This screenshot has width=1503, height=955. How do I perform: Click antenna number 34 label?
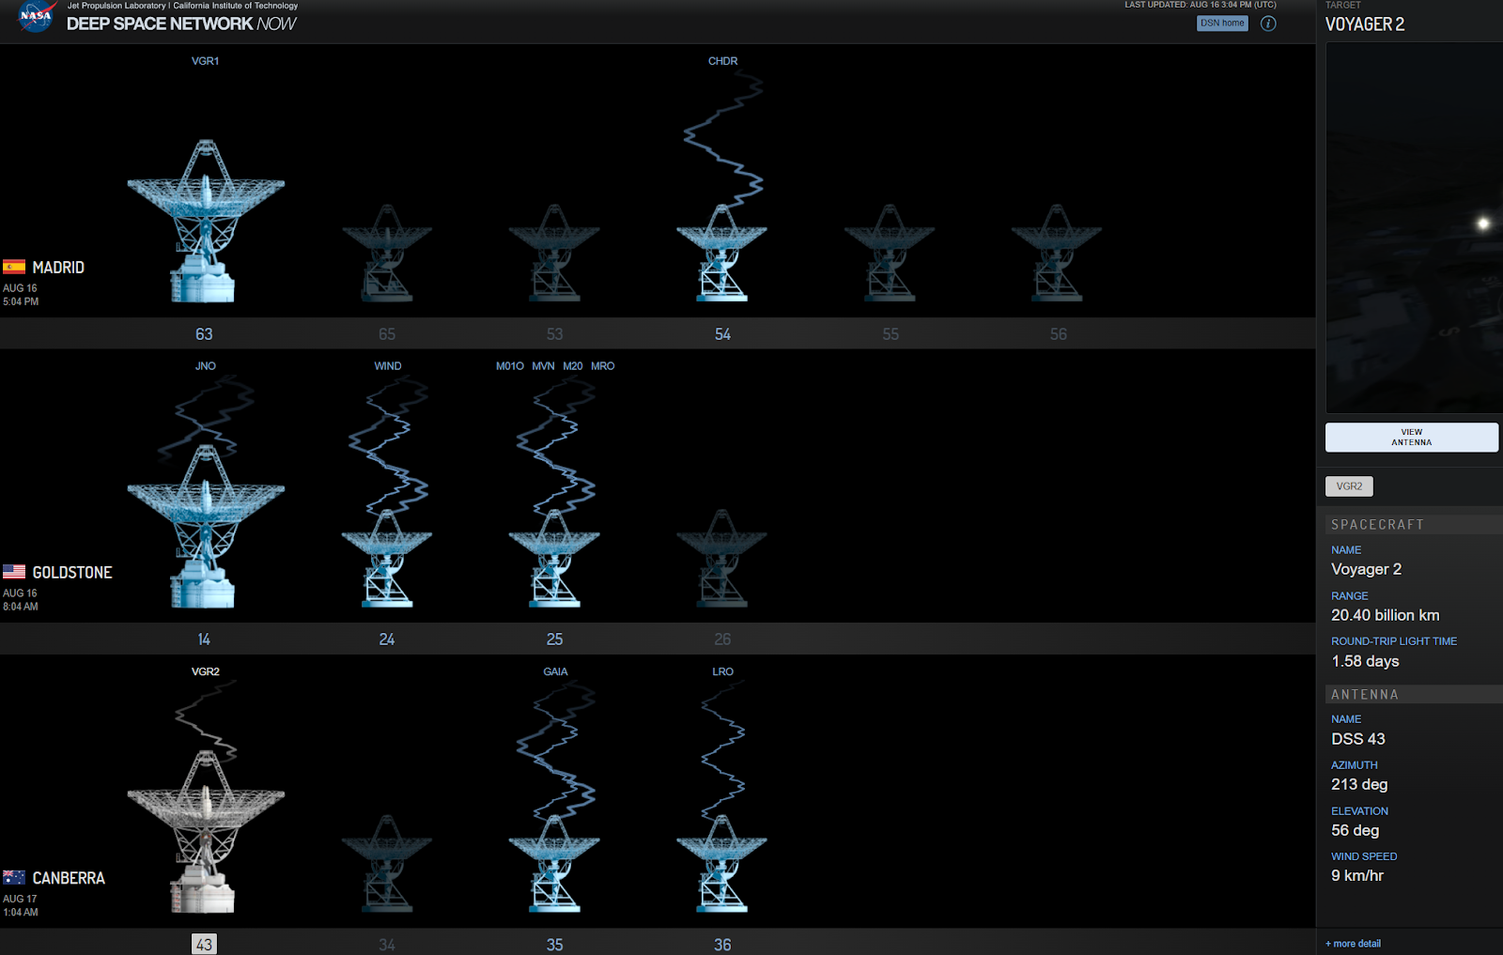(387, 945)
